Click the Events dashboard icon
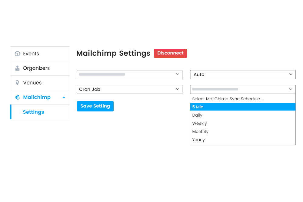 coord(17,54)
